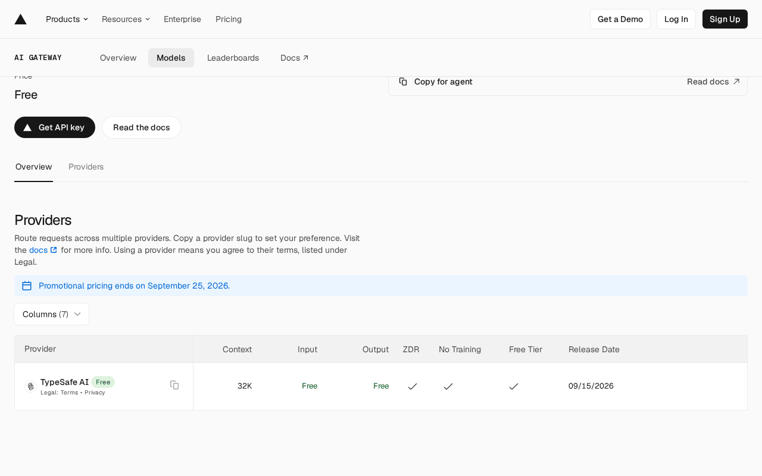
Task: Click the TypeSafe AI provider logo icon
Action: pos(30,386)
